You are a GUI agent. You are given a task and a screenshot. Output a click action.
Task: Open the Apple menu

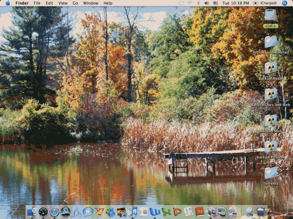click(x=8, y=3)
